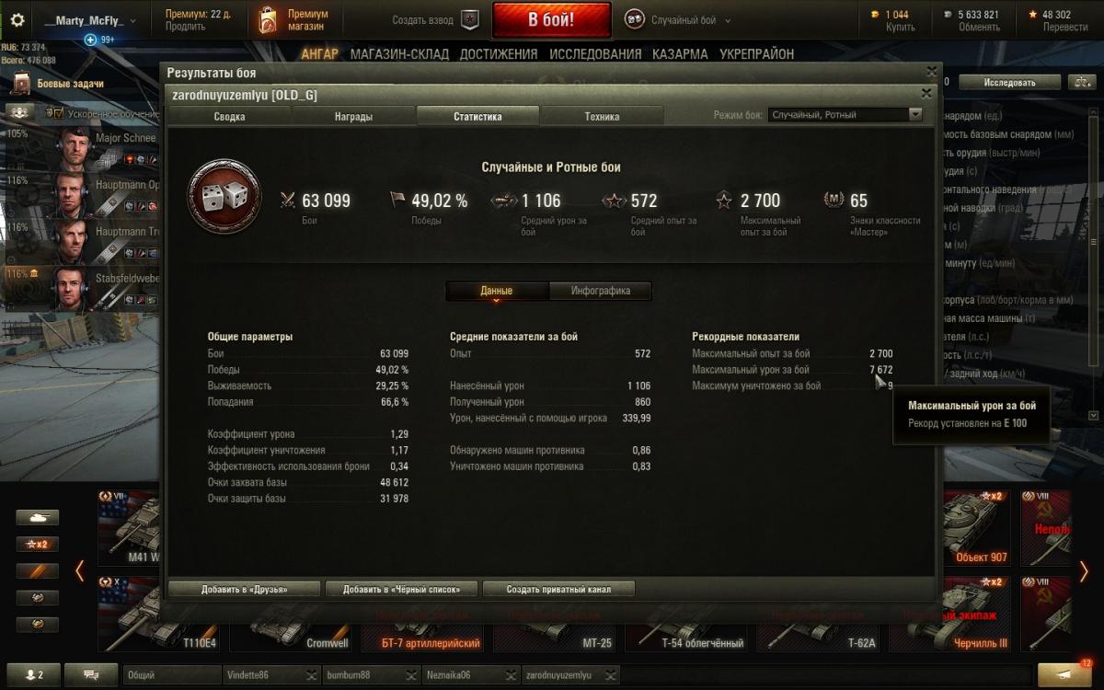This screenshot has width=1104, height=690.
Task: Click the x2 experience filter icon
Action: (37, 544)
